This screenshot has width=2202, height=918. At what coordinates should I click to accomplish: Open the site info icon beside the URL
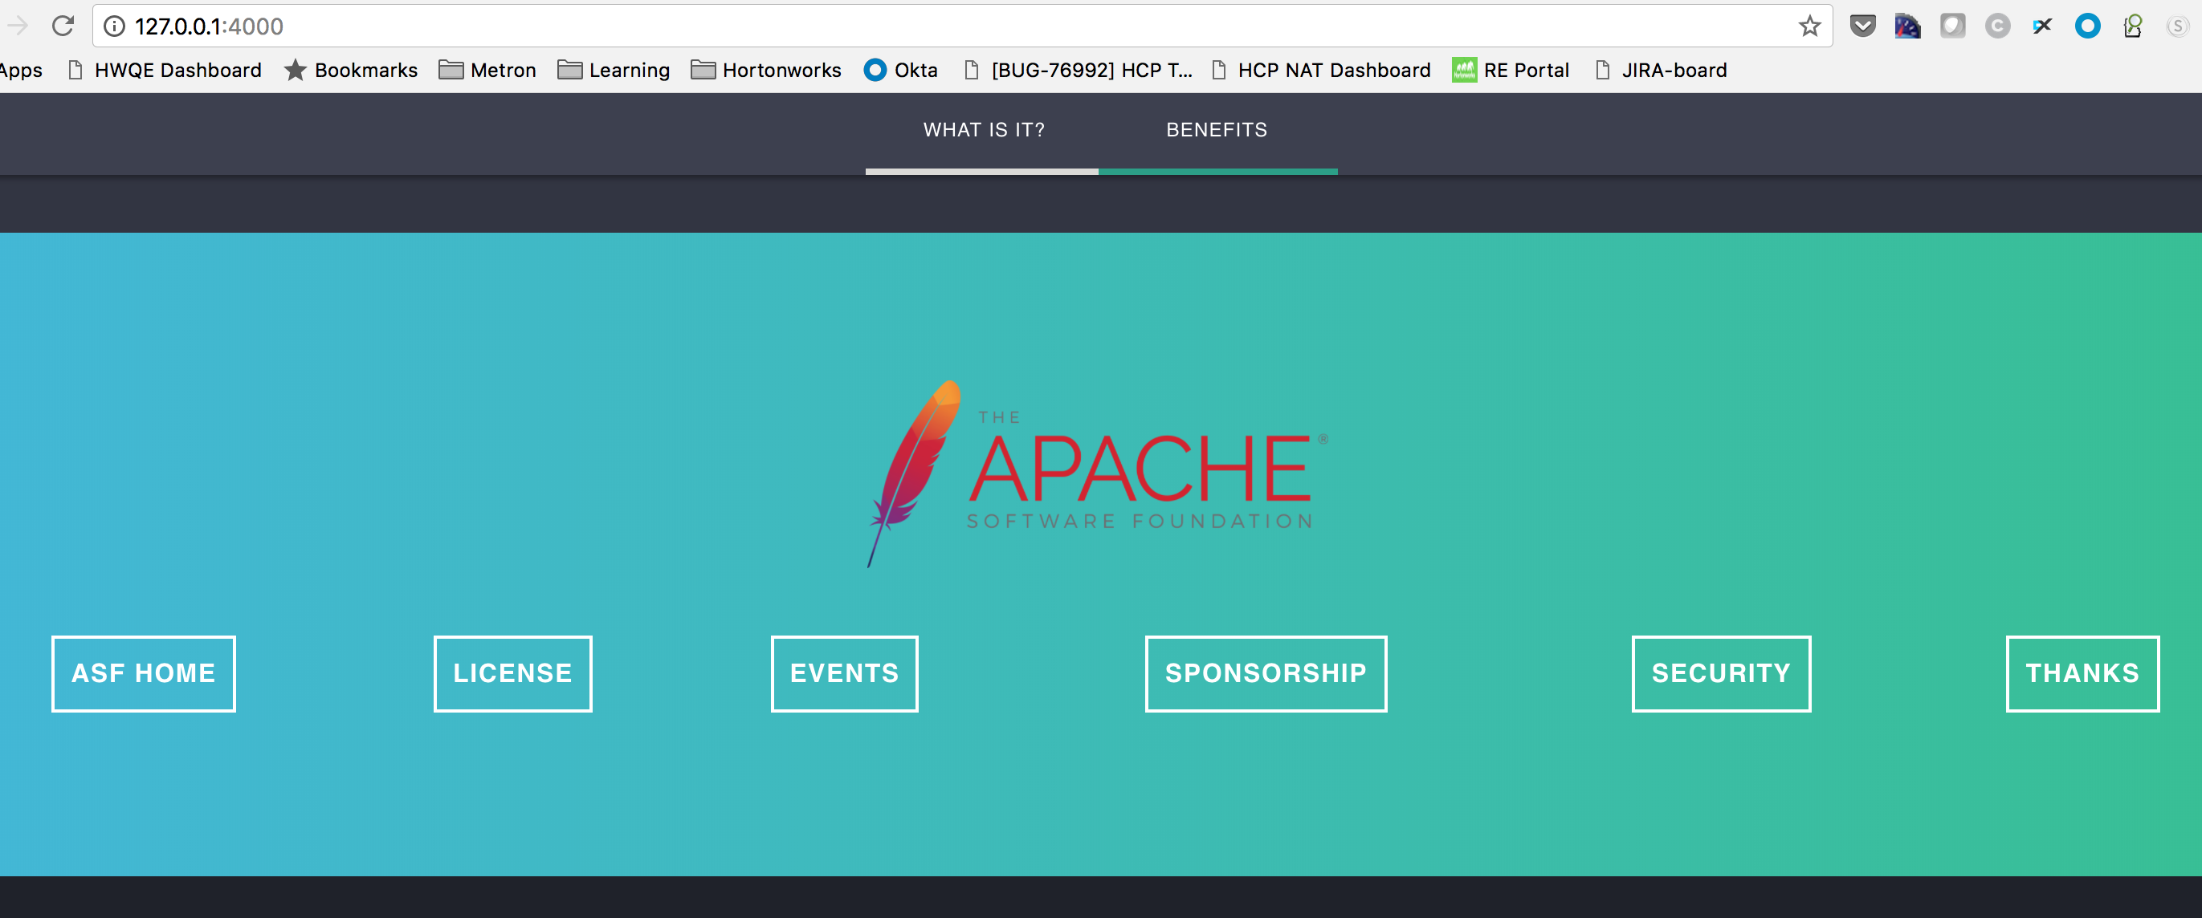click(x=114, y=26)
